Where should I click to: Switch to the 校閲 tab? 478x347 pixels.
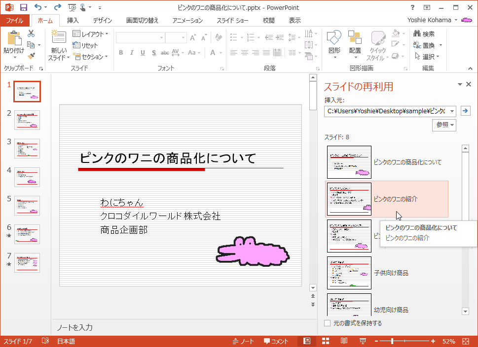[268, 20]
